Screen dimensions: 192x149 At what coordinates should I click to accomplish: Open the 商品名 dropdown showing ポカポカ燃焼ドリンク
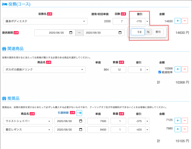pos(44,70)
